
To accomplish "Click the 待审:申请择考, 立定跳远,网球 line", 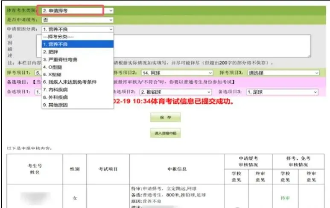I will [x=164, y=189].
